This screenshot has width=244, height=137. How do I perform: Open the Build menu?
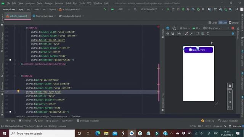(68, 3)
